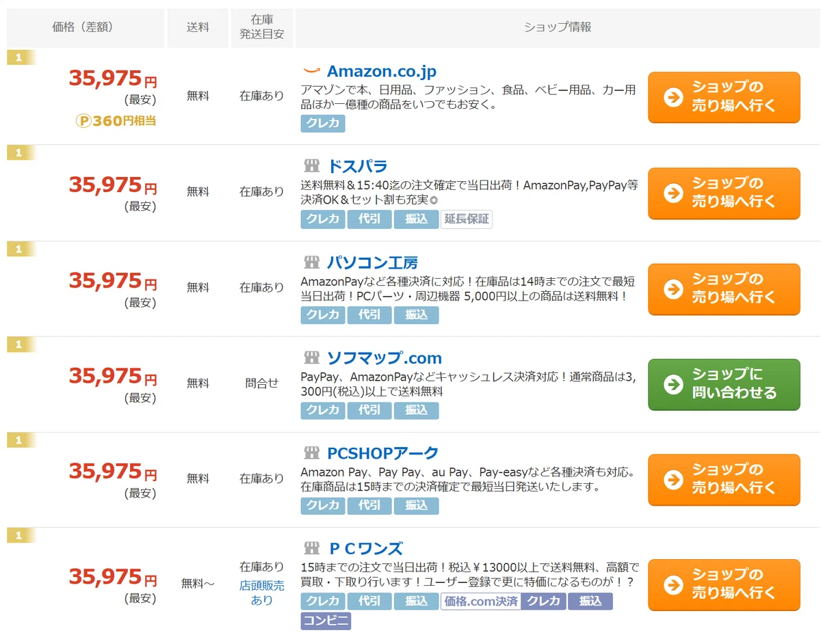Click 代引 tag under ソフマップ.com
The height and width of the screenshot is (637, 821).
[x=369, y=411]
